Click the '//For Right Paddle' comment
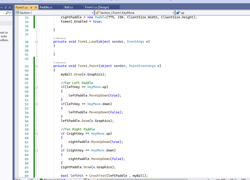This screenshot has width=250, height=180. tap(78, 129)
